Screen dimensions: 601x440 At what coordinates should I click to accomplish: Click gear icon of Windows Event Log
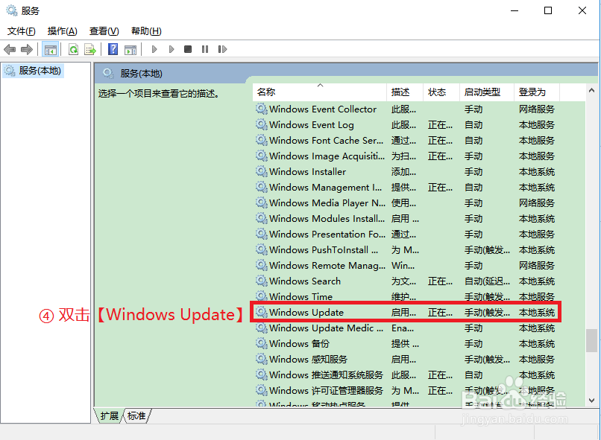tap(262, 125)
